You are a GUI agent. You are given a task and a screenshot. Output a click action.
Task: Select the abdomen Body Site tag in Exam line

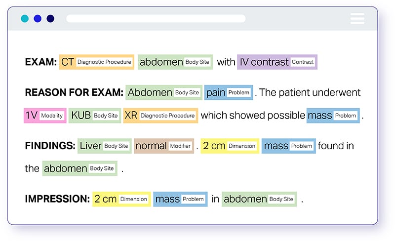[x=175, y=62]
